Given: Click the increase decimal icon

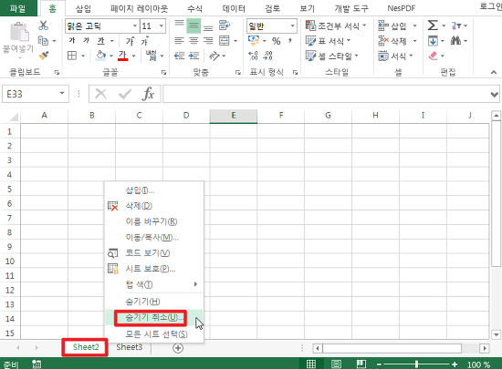Looking at the screenshot, I should pos(253,56).
